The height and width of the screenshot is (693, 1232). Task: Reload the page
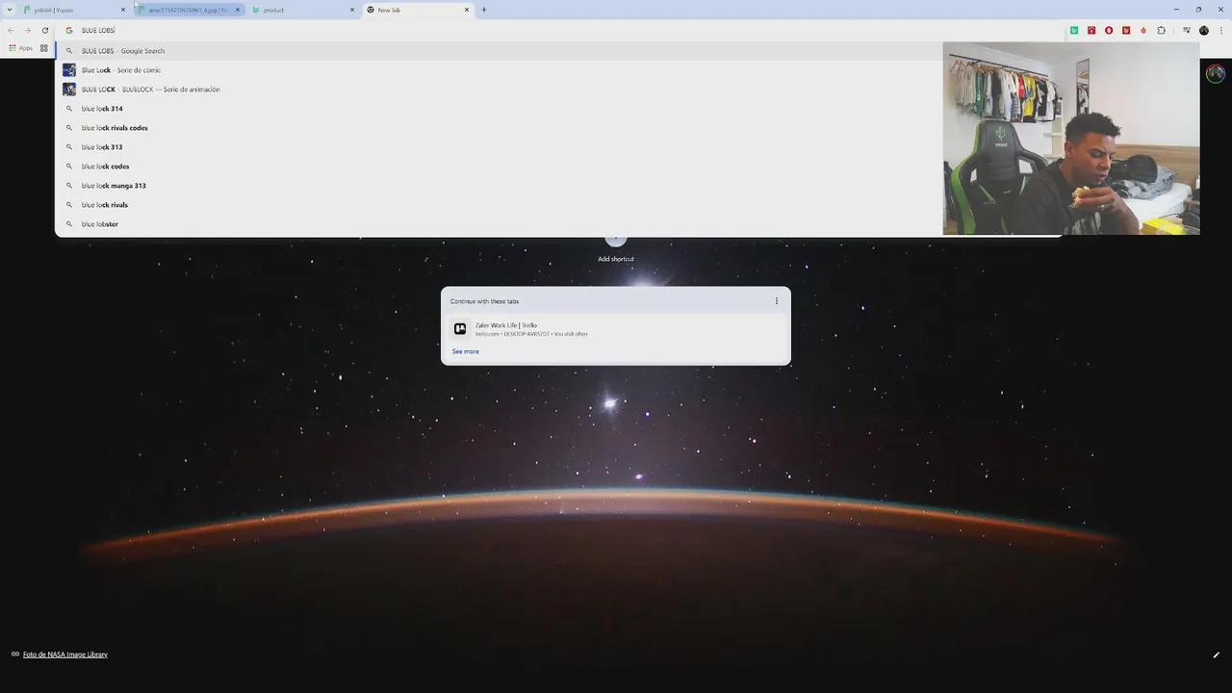click(44, 30)
